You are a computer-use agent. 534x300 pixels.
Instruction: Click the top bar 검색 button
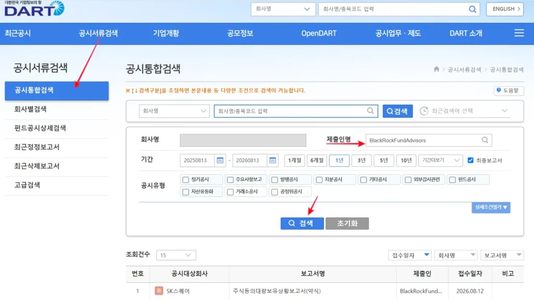pyautogui.click(x=397, y=111)
